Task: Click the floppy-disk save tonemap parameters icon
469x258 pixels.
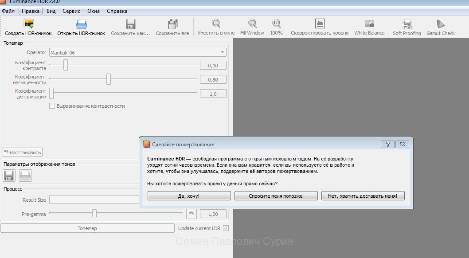Action: [x=9, y=176]
